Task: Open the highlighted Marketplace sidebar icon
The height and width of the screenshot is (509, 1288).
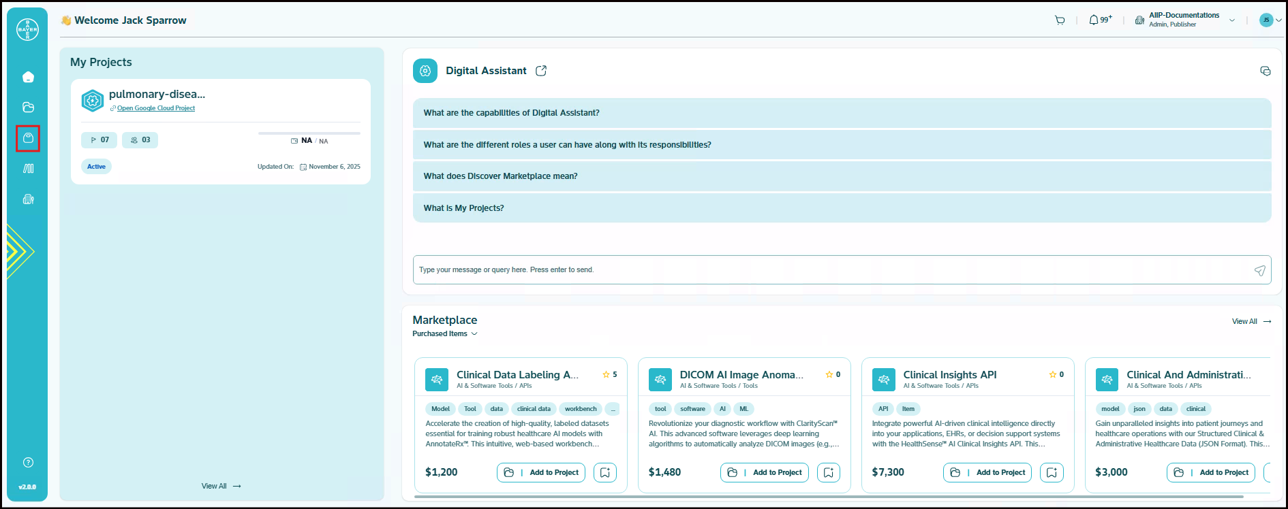Action: (28, 138)
